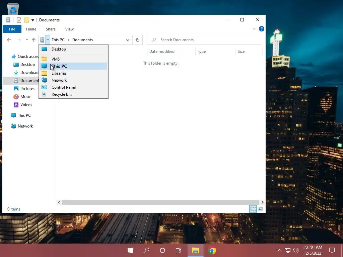Screen dimensions: 343x257
Task: Select This PC in the dropdown list
Action: (73, 66)
